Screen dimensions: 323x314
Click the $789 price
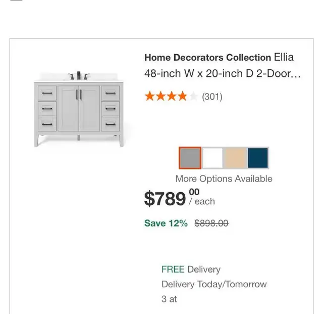[172, 199]
